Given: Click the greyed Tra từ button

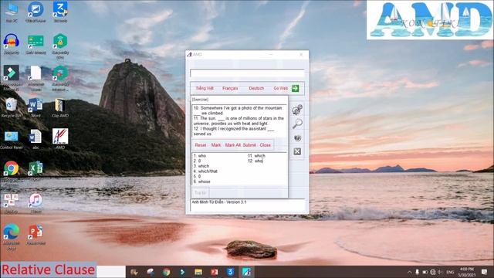Looking at the screenshot, I should 200,192.
